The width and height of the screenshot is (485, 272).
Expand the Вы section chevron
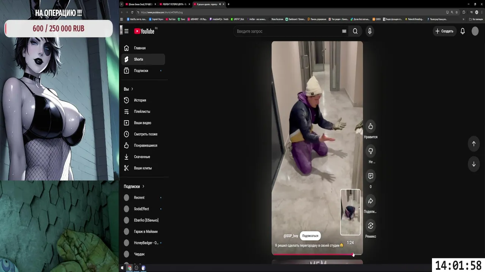(x=132, y=89)
